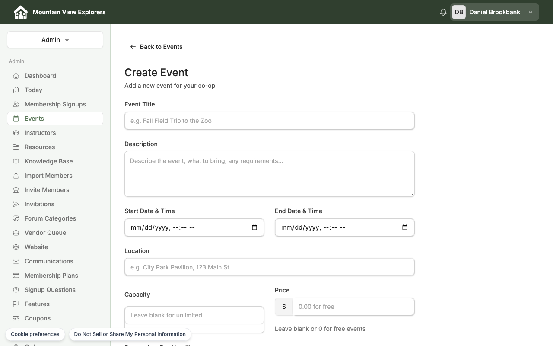This screenshot has width=553, height=346.
Task: Click the Website globe icon
Action: pos(16,247)
